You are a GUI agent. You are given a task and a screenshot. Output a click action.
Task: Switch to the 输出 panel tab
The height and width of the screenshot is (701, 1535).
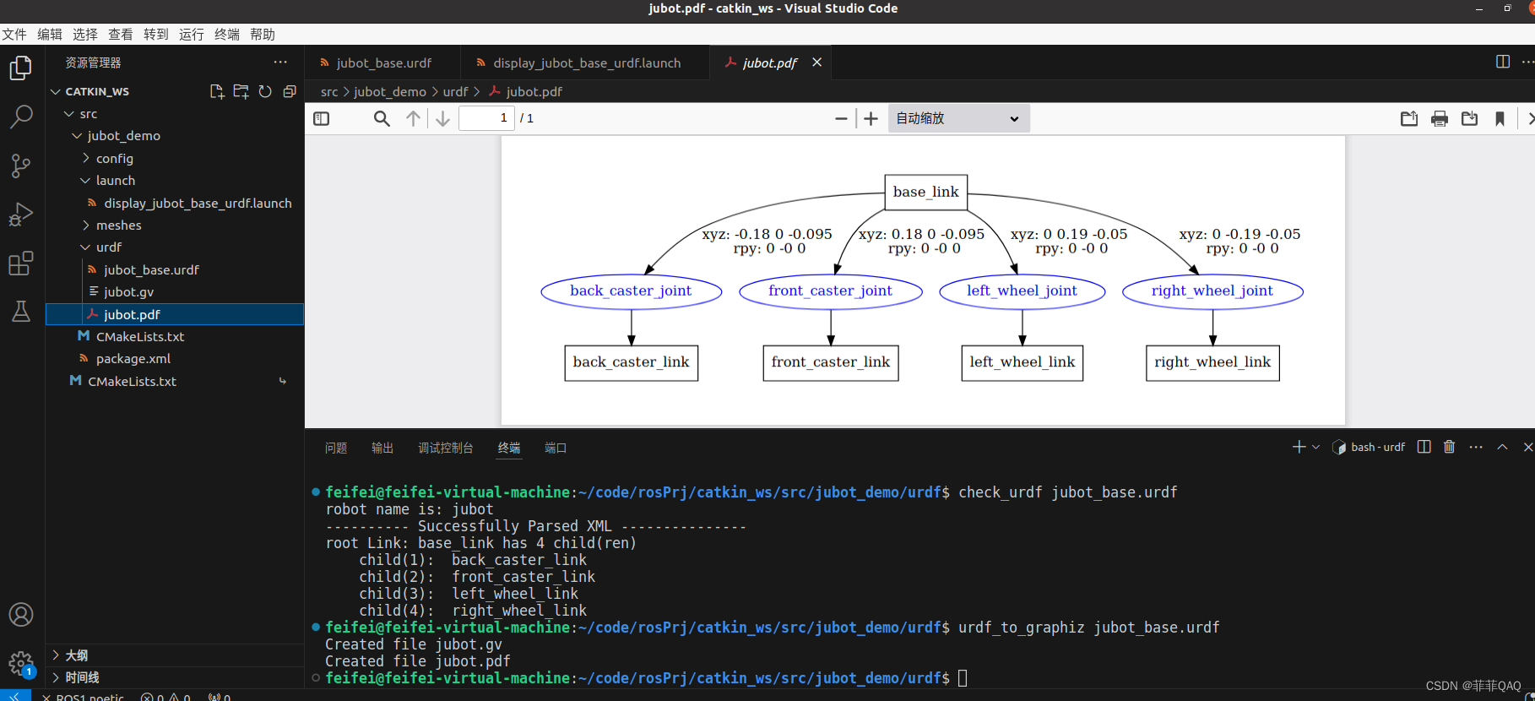[x=382, y=448]
